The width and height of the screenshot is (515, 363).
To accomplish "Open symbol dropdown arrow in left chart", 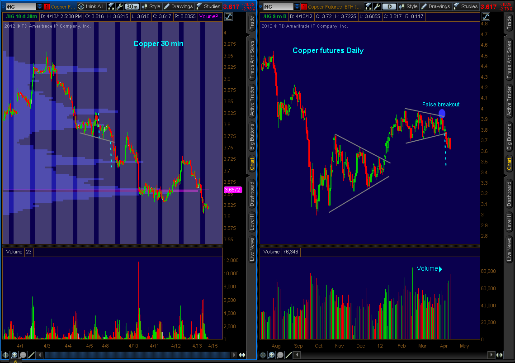I will coord(39,6).
